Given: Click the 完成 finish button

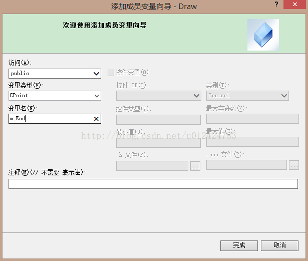Looking at the screenshot, I should (x=239, y=245).
